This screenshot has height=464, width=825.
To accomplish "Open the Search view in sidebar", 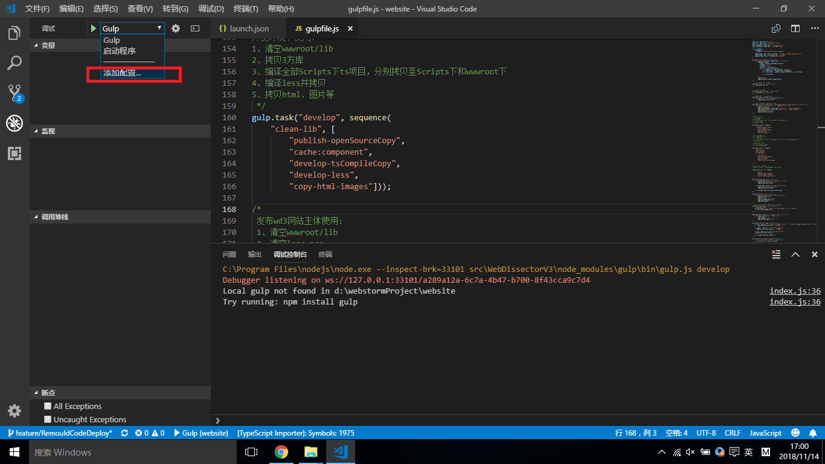I will point(14,62).
